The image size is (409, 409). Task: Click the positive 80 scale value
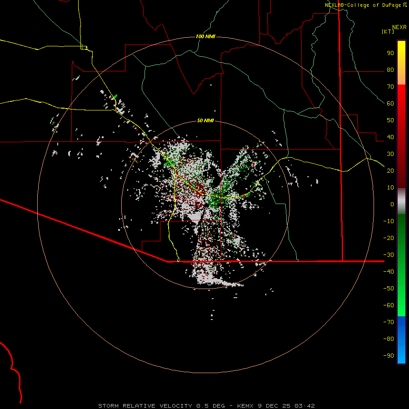pos(390,70)
